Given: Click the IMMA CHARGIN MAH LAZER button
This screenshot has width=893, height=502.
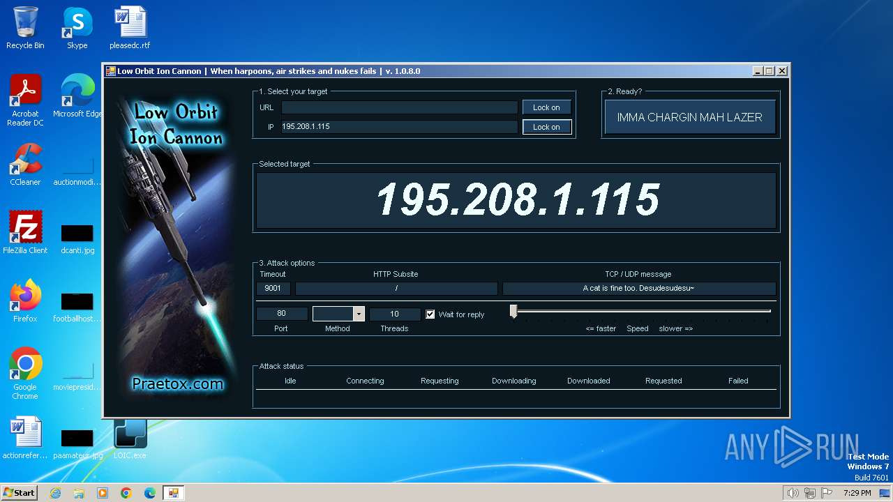Looking at the screenshot, I should click(x=689, y=117).
